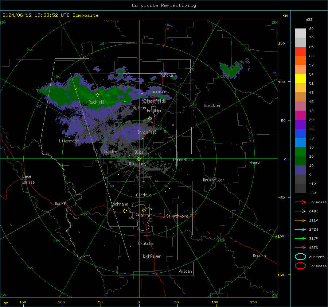Click the Sylvan map label
Screen dimensions: 328x307
pyautogui.click(x=139, y=108)
